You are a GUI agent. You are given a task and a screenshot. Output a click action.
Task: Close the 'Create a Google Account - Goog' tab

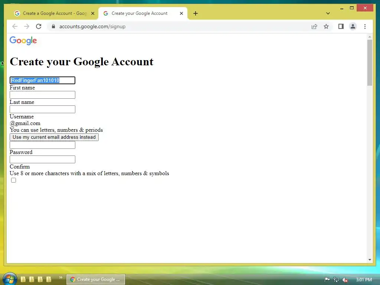coord(92,13)
